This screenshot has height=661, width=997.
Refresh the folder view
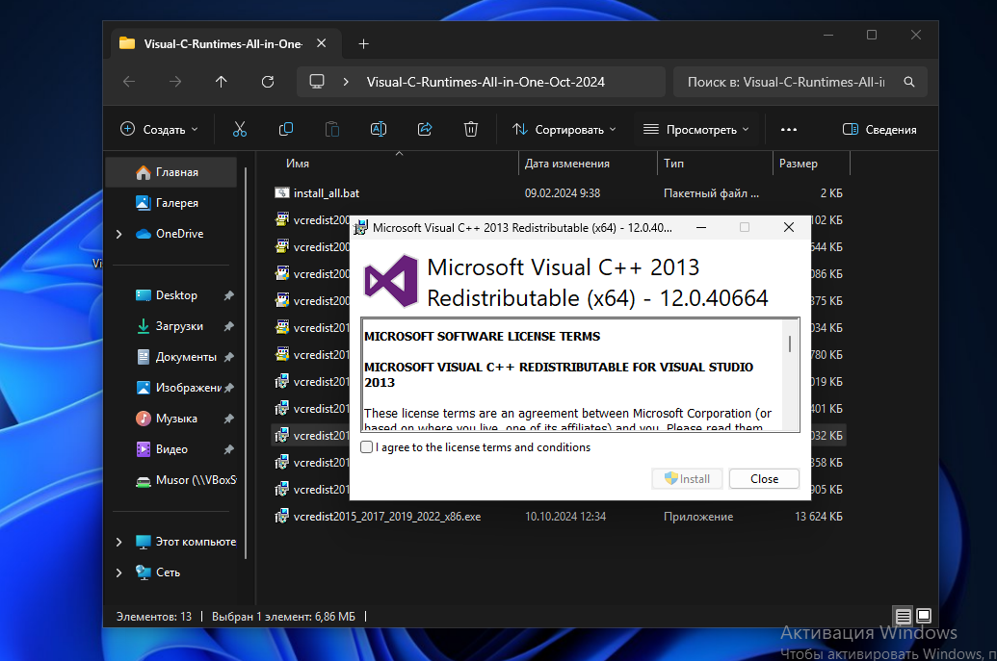click(268, 82)
